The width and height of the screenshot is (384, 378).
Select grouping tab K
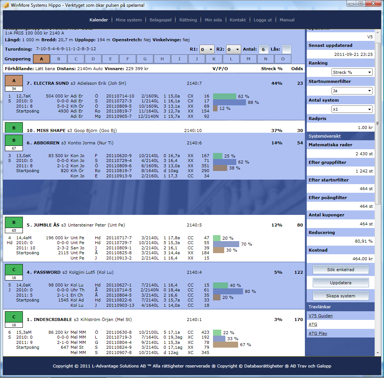214,59
